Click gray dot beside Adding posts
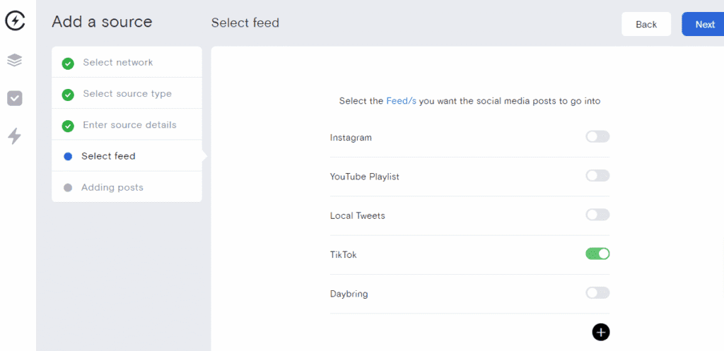The image size is (724, 351). (x=68, y=188)
